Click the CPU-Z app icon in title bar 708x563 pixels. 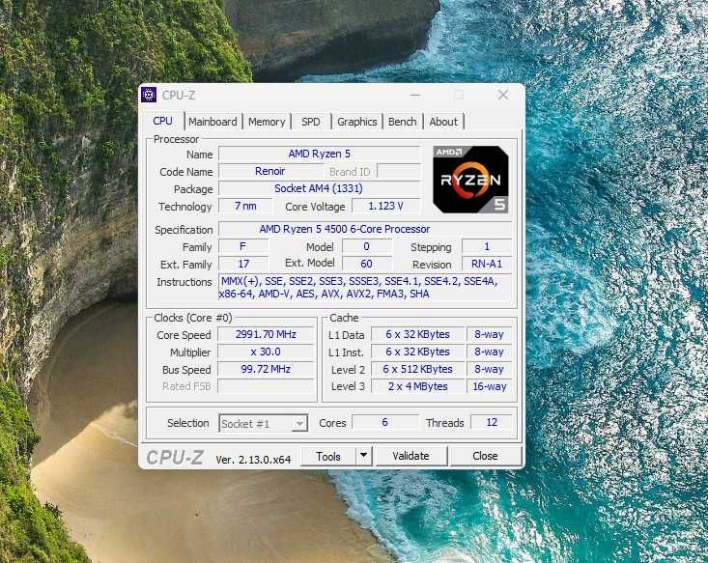(149, 96)
